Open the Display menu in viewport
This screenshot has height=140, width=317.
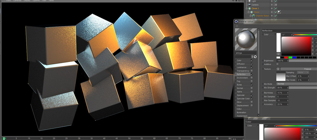pos(27,1)
